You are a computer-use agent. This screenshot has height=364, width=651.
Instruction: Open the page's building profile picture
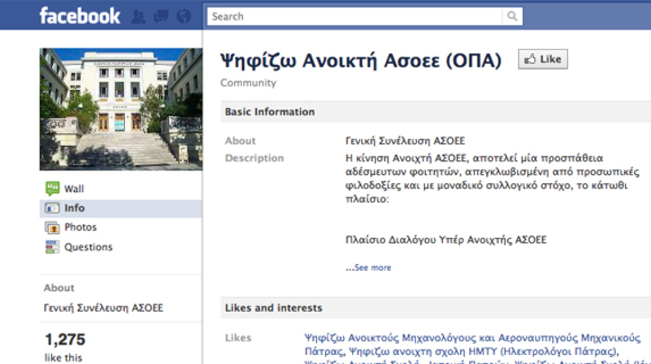(121, 109)
